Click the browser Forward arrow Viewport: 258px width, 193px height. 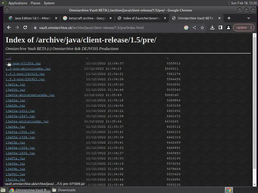[17, 28]
